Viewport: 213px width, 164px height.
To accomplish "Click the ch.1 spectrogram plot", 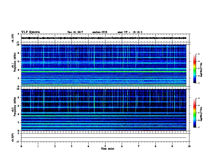I will [x=104, y=65].
